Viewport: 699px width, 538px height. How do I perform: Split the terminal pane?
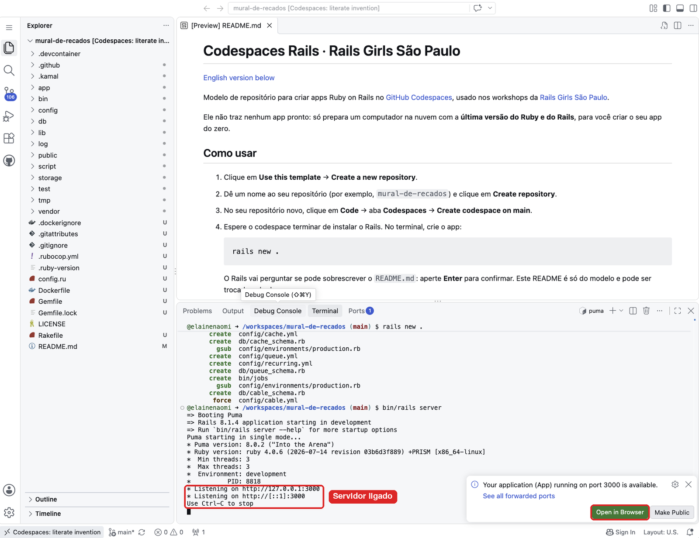[x=633, y=311]
